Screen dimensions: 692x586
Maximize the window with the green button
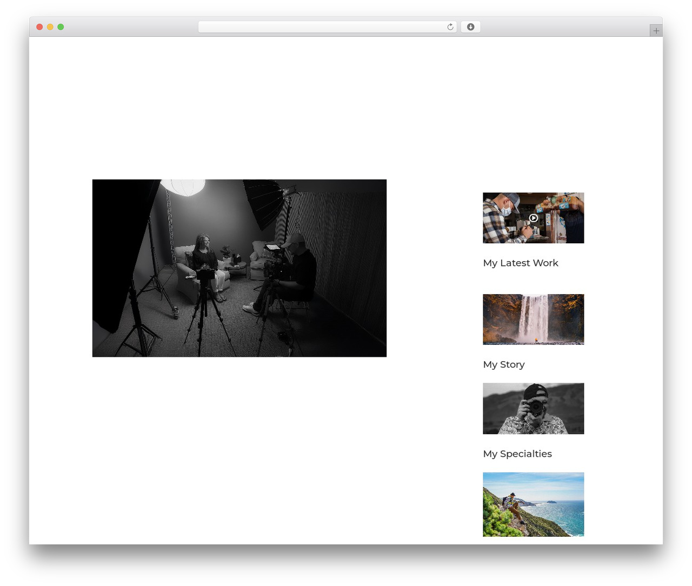point(61,27)
